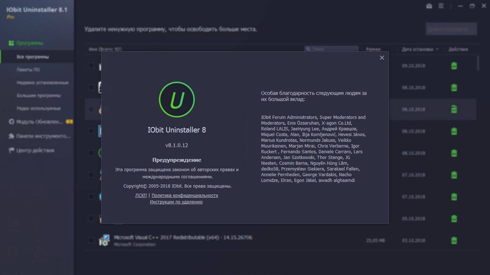Click the search magnifier icon
Image resolution: width=490 pixels, height=275 pixels.
pyautogui.click(x=308, y=49)
